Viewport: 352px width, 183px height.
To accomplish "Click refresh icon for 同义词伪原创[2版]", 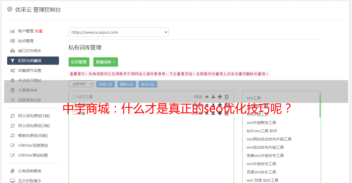I will (x=13, y=126).
